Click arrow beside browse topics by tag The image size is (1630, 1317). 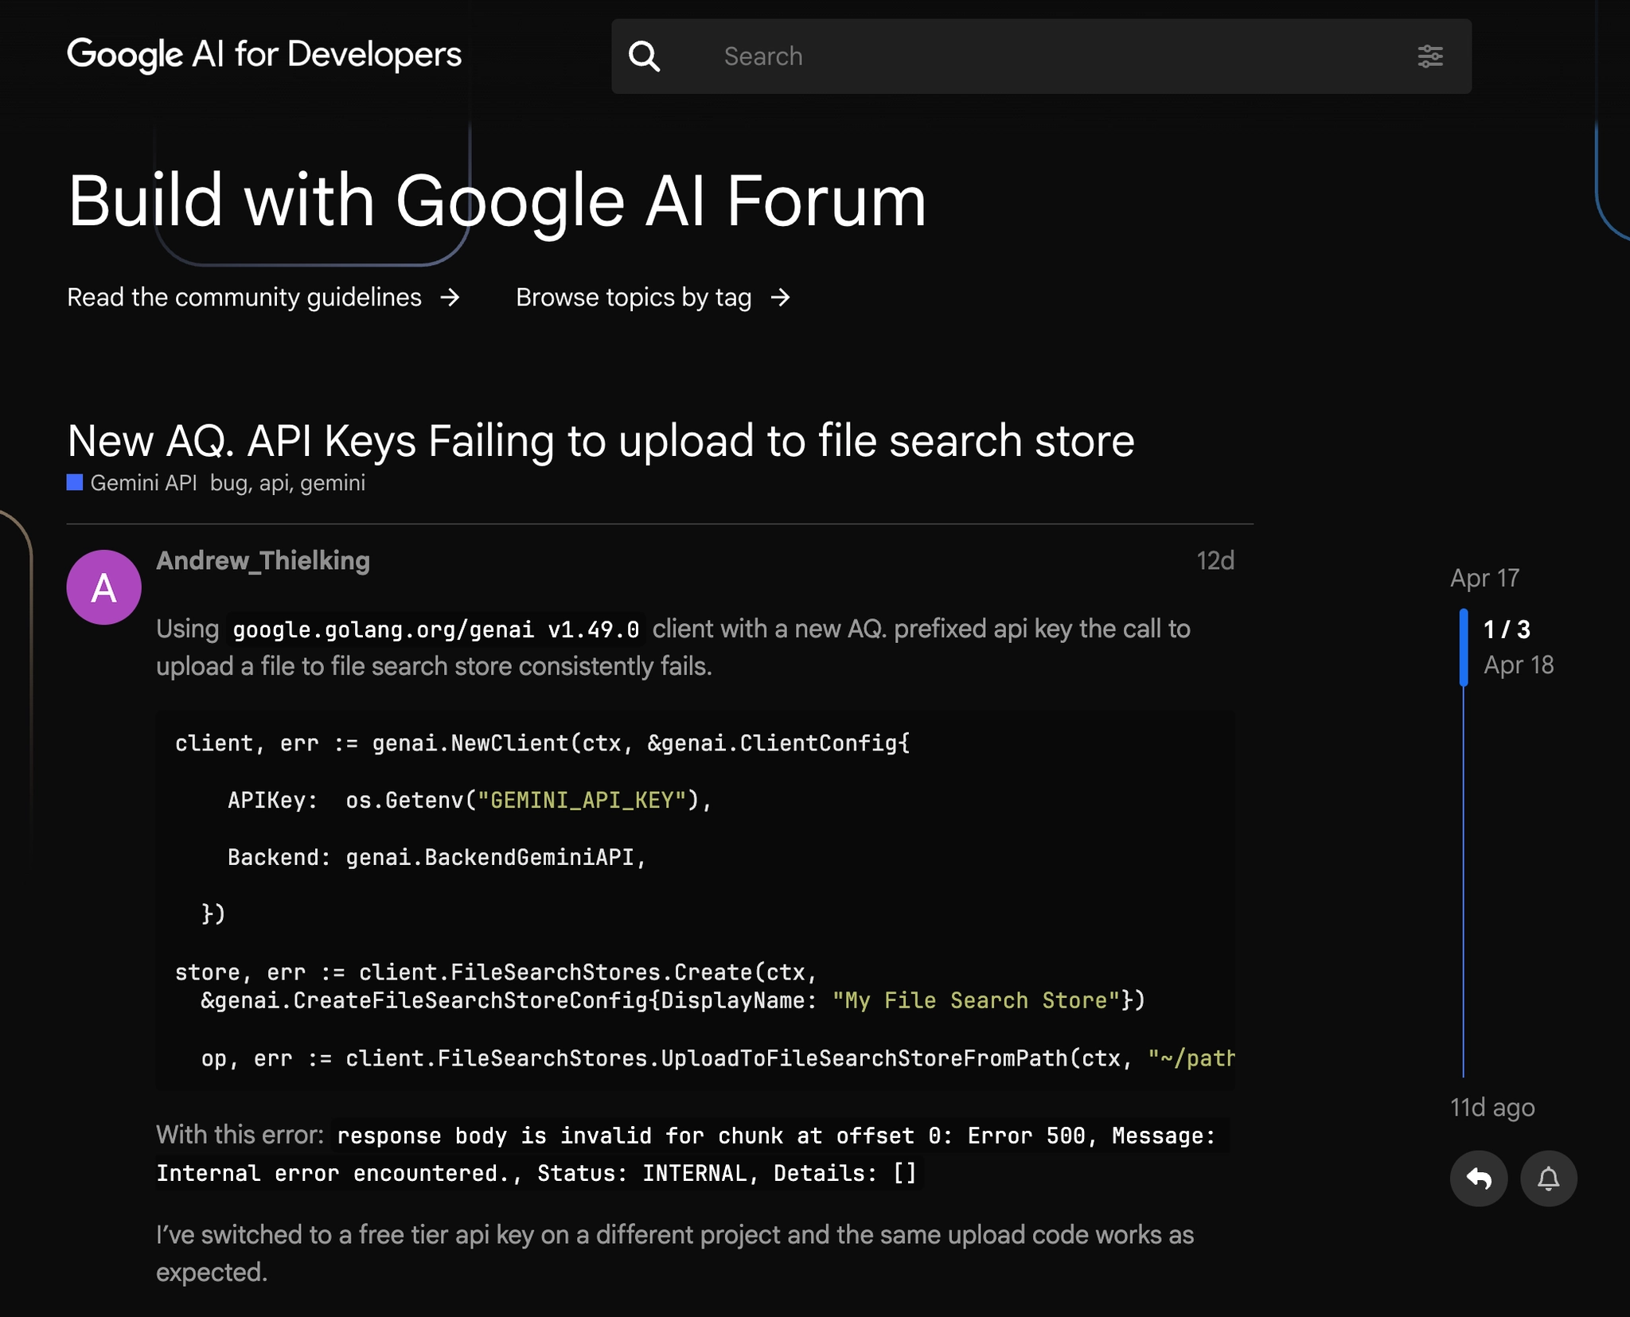781,297
